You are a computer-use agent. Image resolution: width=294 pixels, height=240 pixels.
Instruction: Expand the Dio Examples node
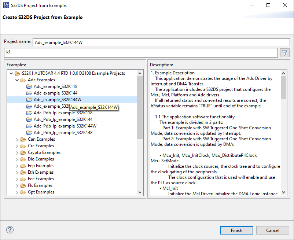(x=17, y=159)
